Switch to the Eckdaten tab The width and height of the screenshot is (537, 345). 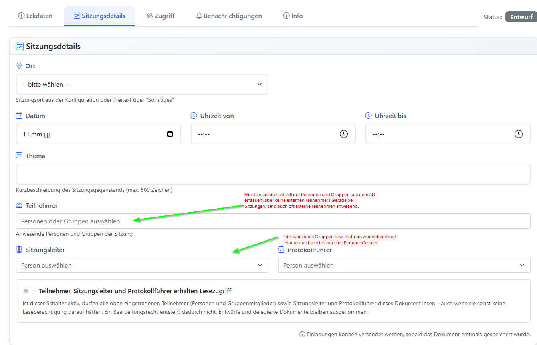pos(35,16)
